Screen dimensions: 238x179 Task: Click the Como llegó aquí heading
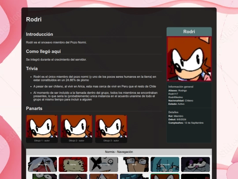(43, 51)
